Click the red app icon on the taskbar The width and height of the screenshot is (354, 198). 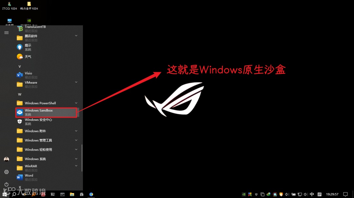click(x=43, y=194)
